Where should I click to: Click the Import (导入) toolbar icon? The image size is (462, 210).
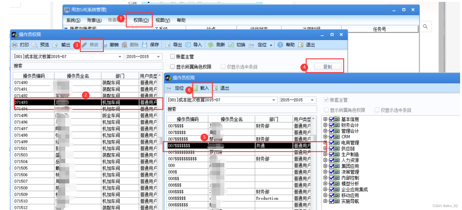point(188,45)
